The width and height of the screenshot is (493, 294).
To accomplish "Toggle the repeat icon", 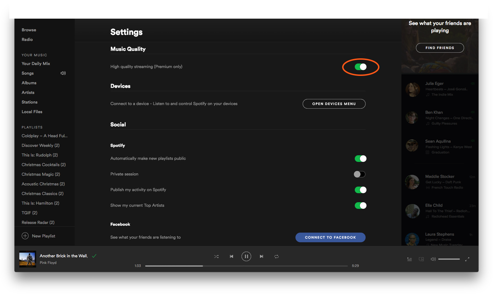I will (277, 256).
